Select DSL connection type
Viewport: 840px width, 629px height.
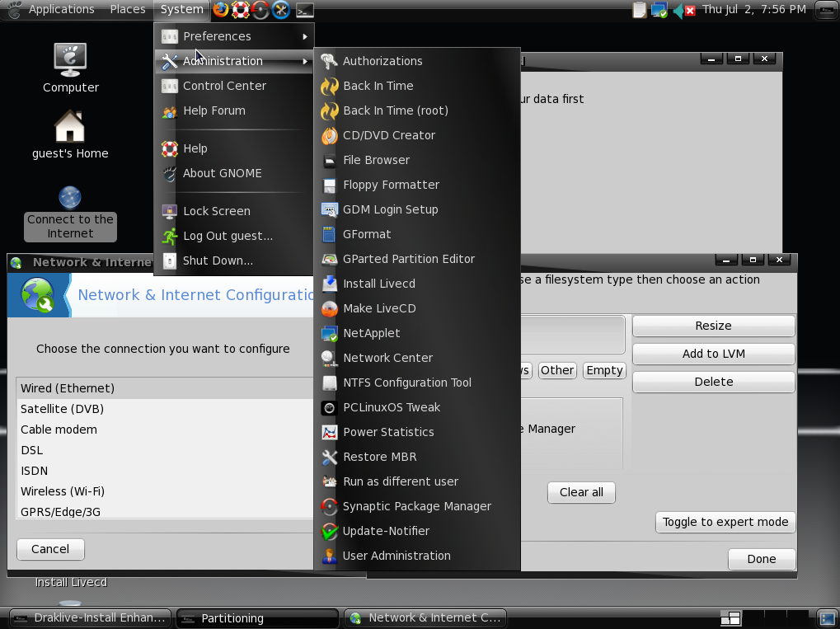coord(165,450)
